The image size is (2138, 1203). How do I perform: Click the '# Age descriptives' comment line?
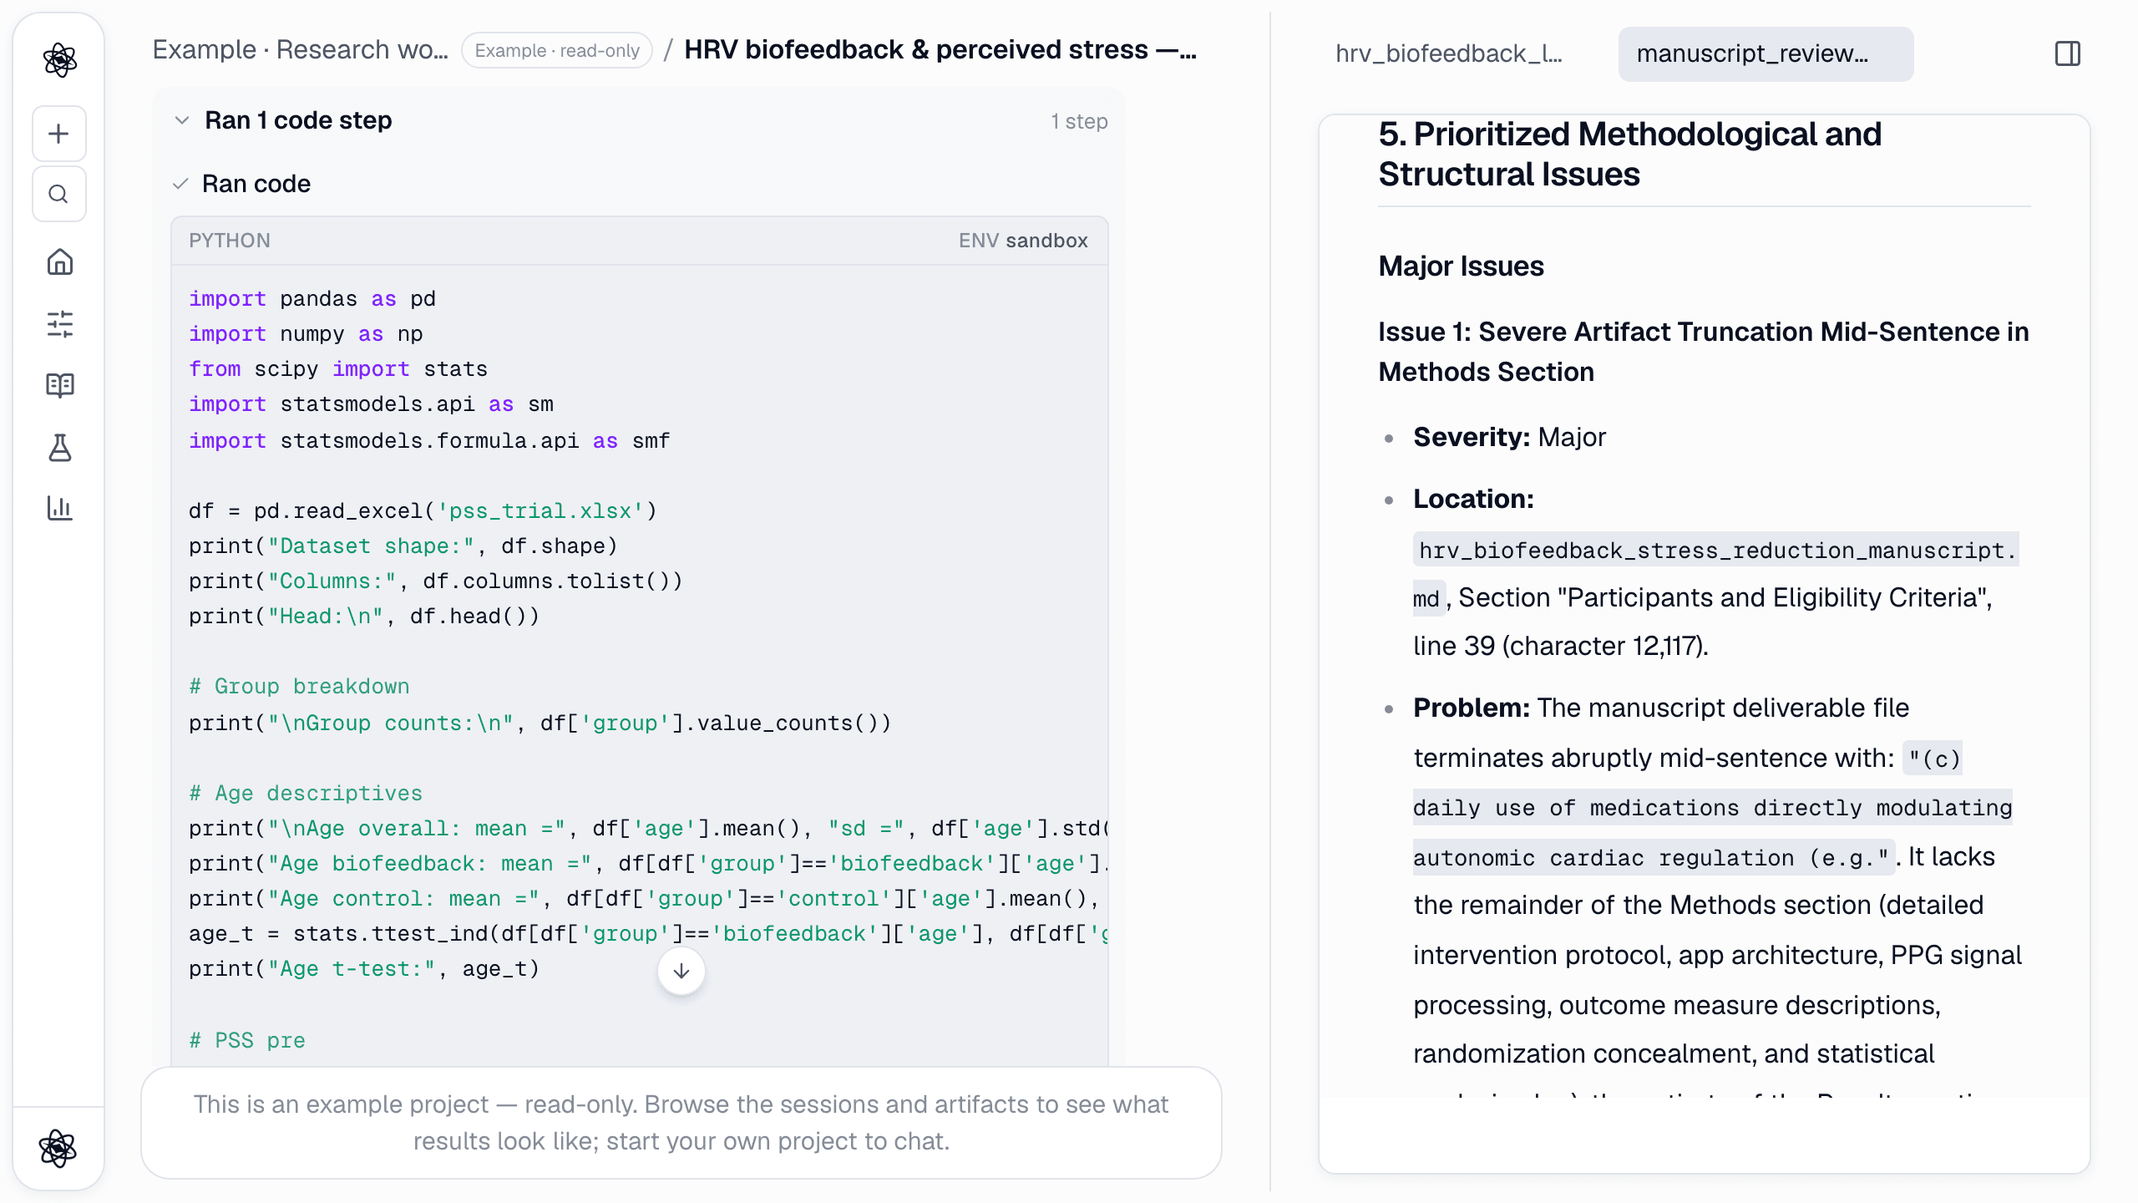(306, 793)
